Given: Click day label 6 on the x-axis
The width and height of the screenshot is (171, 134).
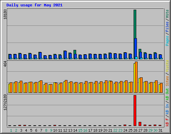Looking at the screenshot, I should point(36,130).
